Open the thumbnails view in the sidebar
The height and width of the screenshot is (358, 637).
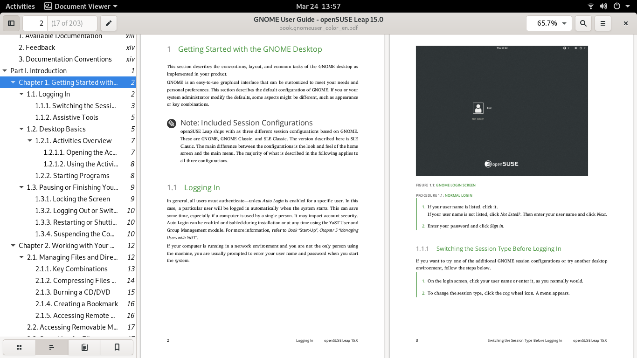click(19, 347)
